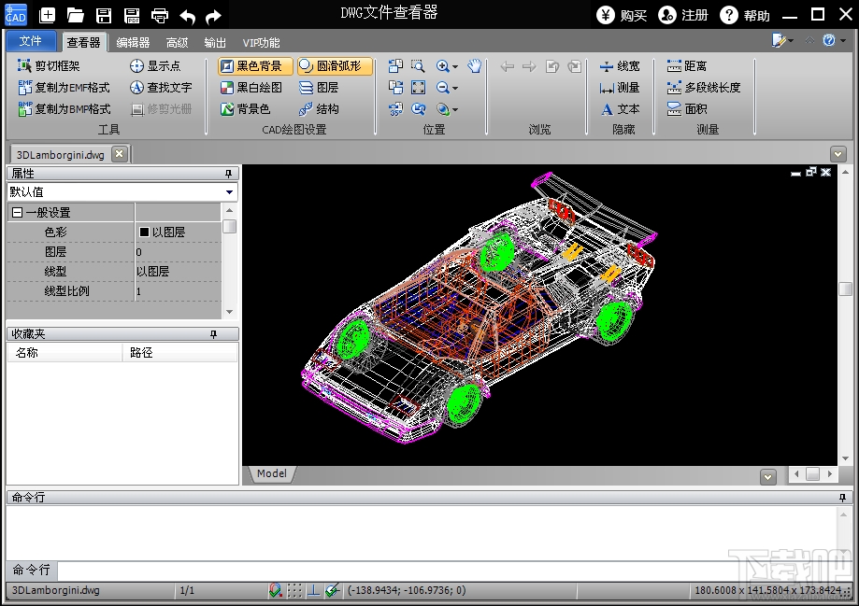
Task: Click the Zoom Out magnifier icon
Action: [x=443, y=87]
